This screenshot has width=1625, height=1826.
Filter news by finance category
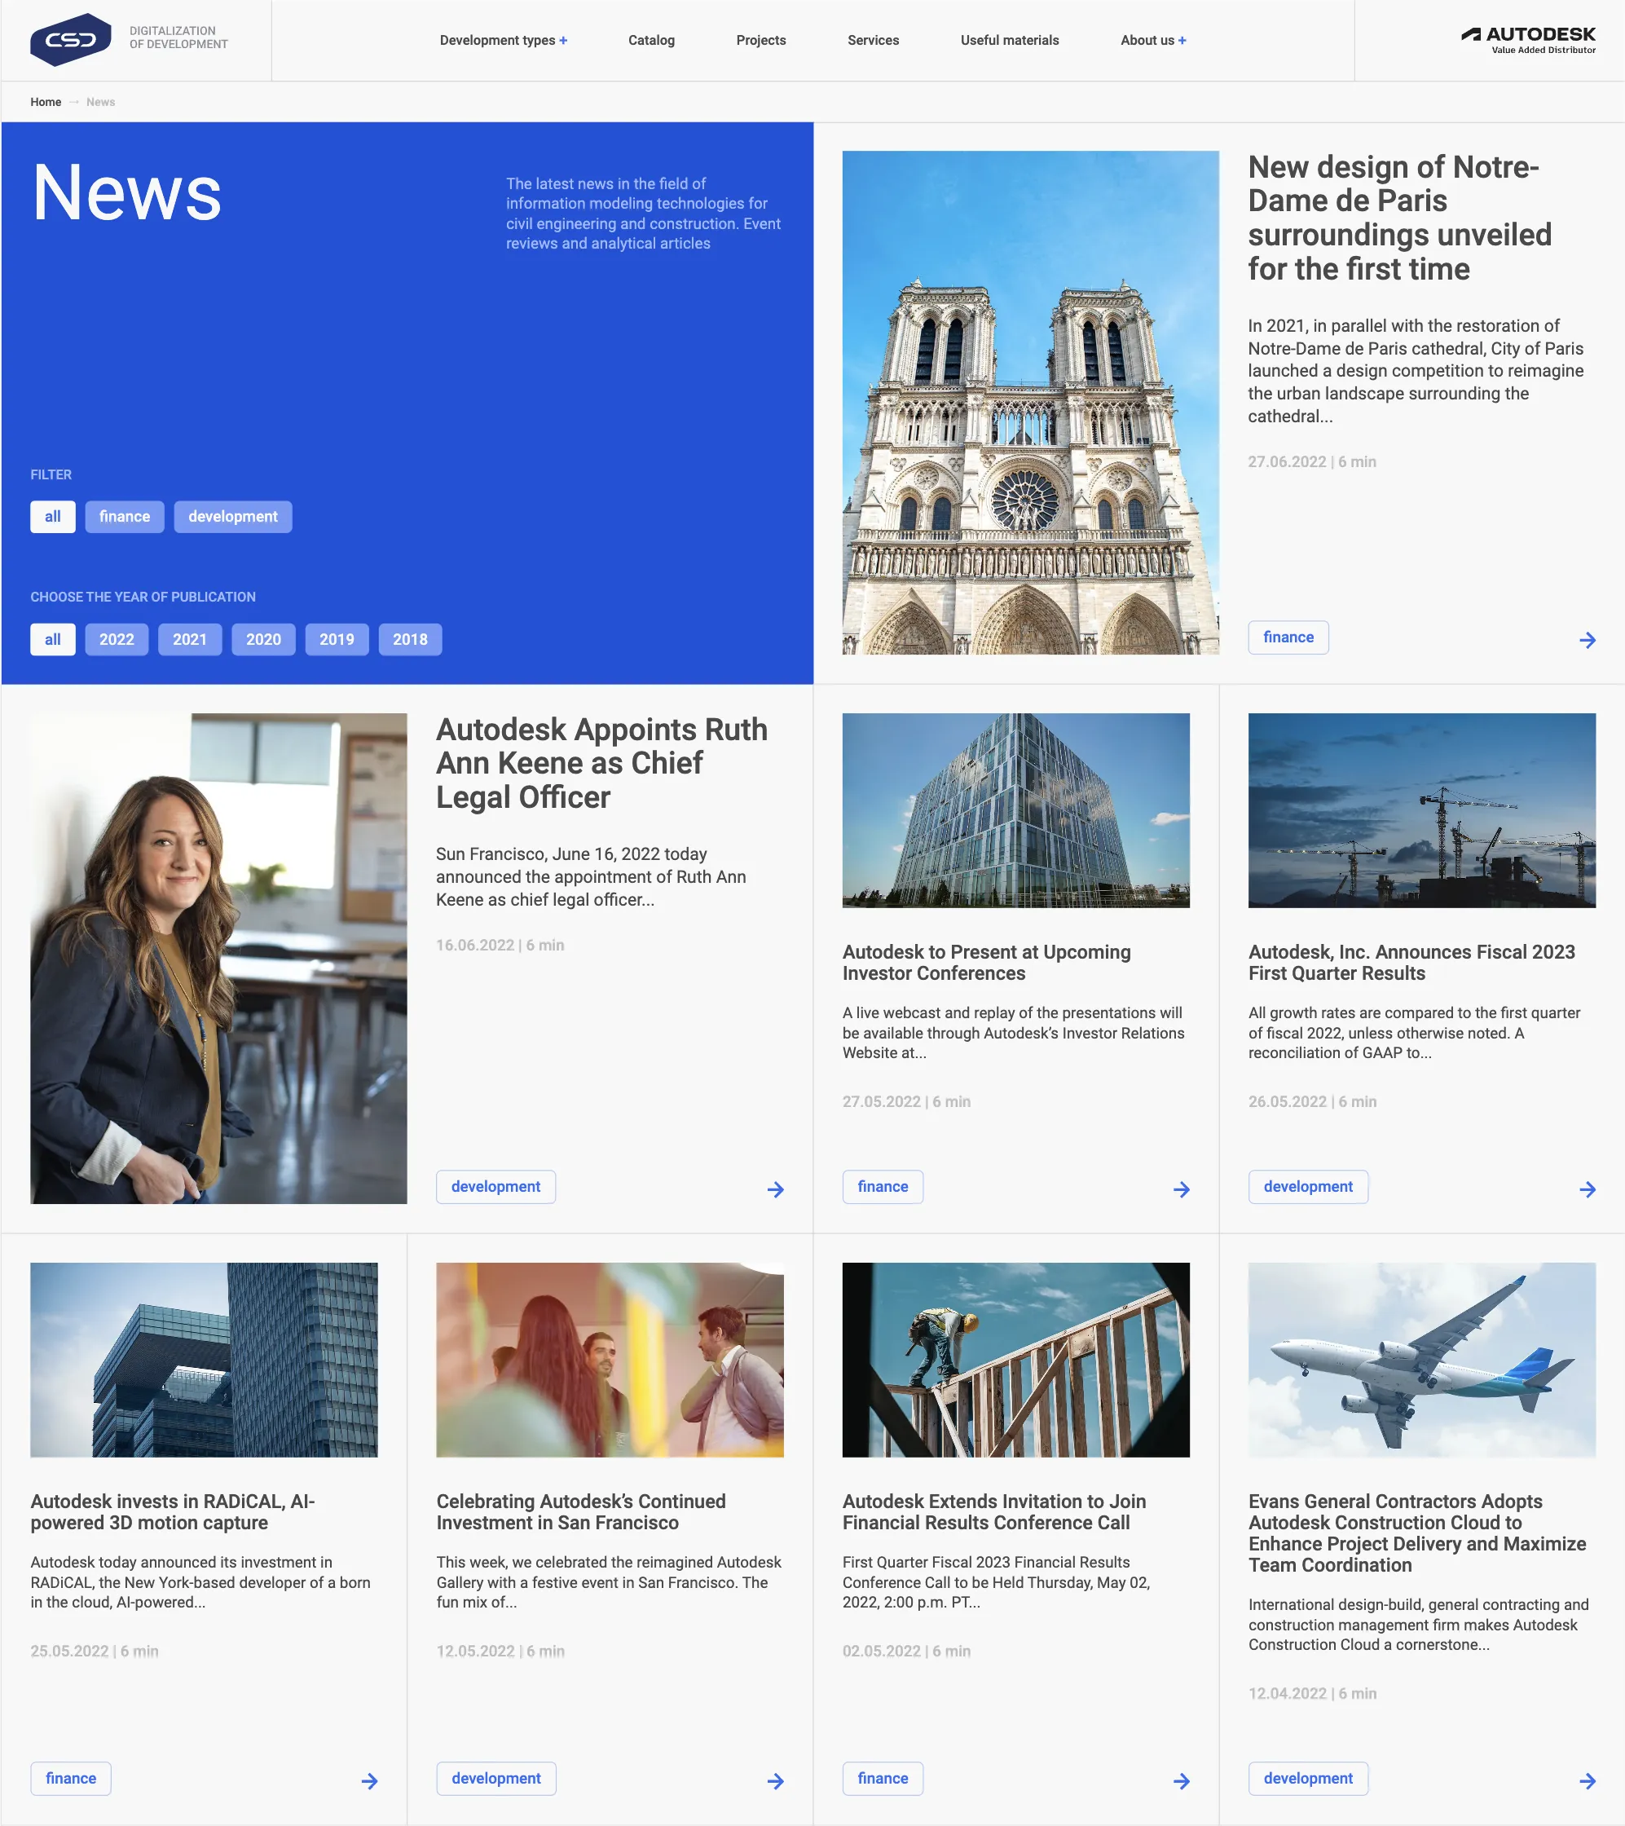124,516
